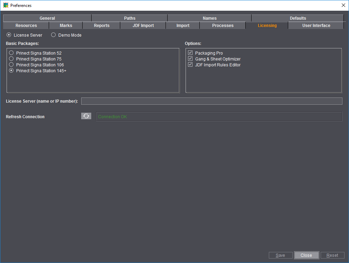Select the Licensing tab

[267, 25]
